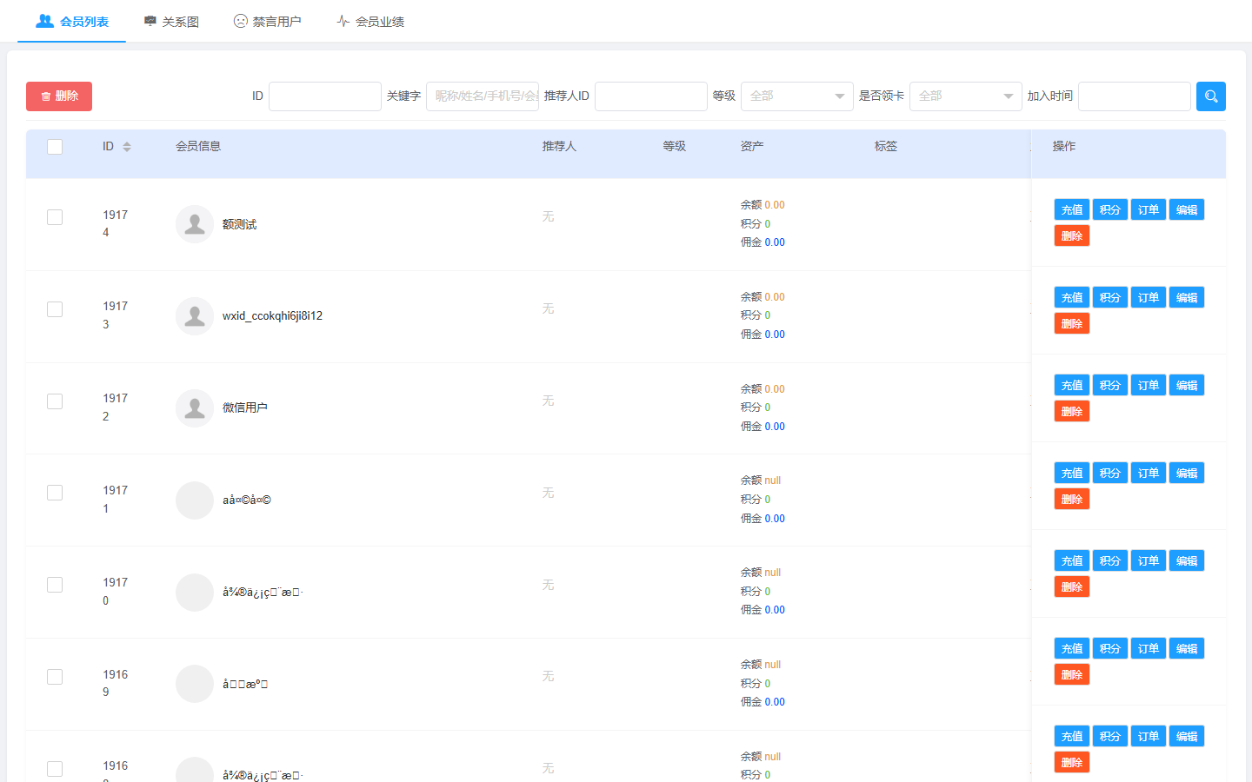This screenshot has height=782, width=1252.
Task: Check the row checkbox for ID 19173
Action: pos(55,309)
